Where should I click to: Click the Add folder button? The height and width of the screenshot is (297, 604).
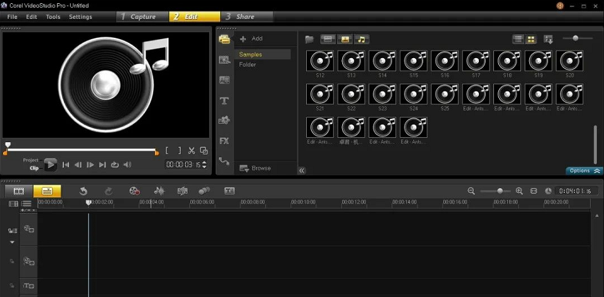251,39
